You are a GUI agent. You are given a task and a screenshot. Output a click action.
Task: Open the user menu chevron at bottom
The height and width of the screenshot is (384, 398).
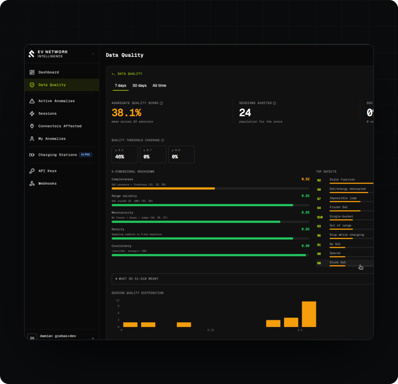point(93,338)
